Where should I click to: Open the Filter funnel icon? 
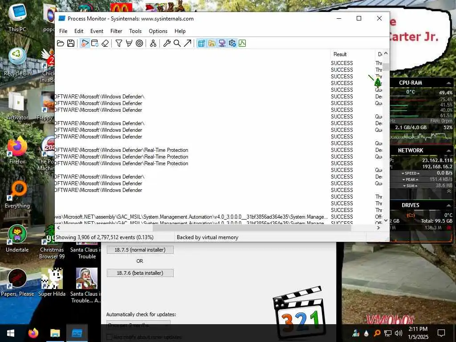pos(118,43)
